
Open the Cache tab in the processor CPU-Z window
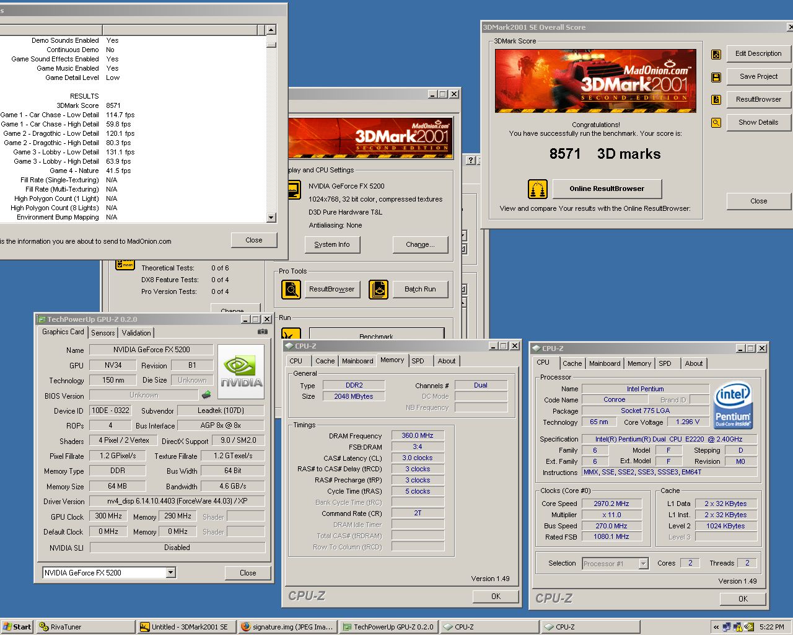(x=572, y=363)
